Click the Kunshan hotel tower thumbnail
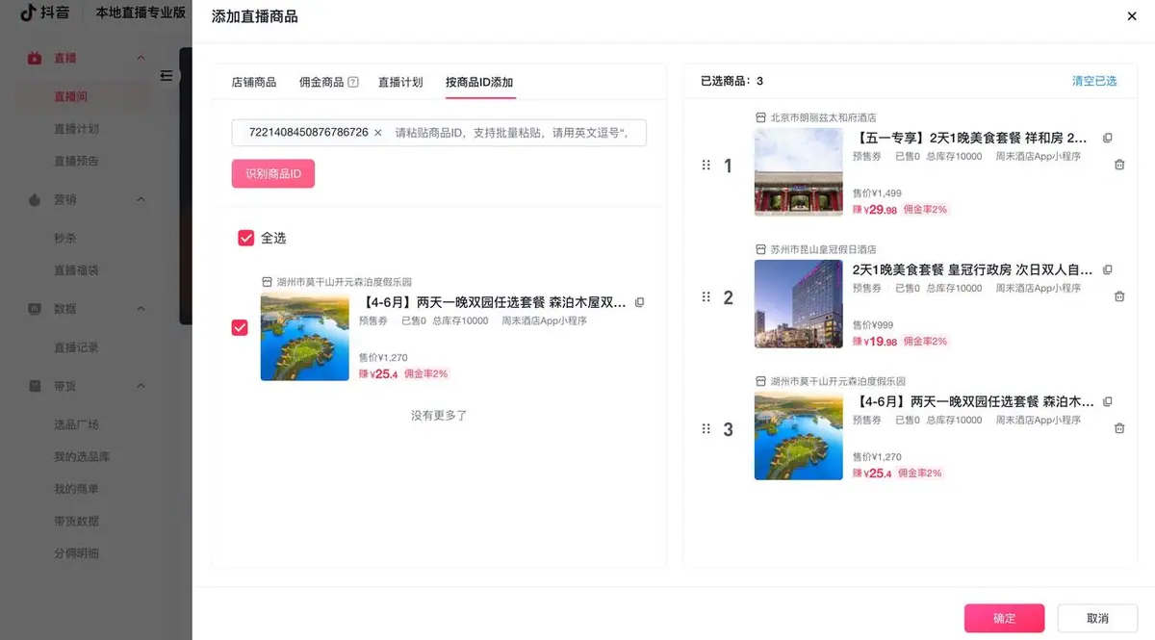Image resolution: width=1155 pixels, height=640 pixels. [x=799, y=304]
